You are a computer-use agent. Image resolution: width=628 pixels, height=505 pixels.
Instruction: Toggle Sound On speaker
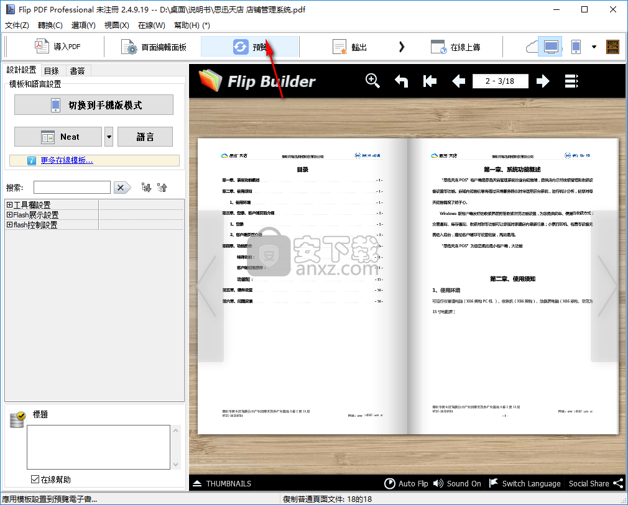pyautogui.click(x=457, y=483)
